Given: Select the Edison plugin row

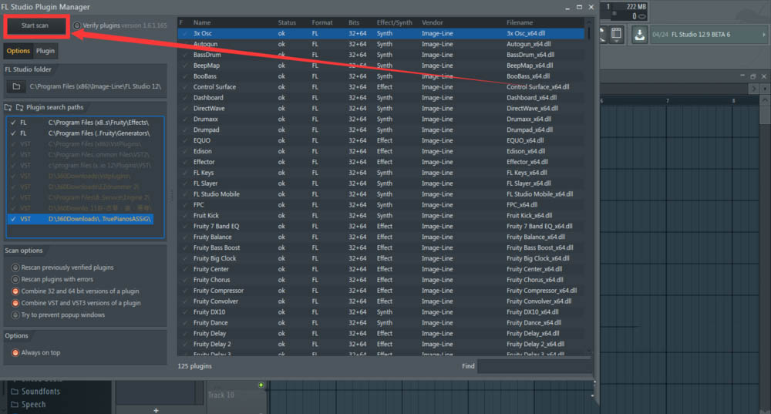Looking at the screenshot, I should (x=381, y=151).
